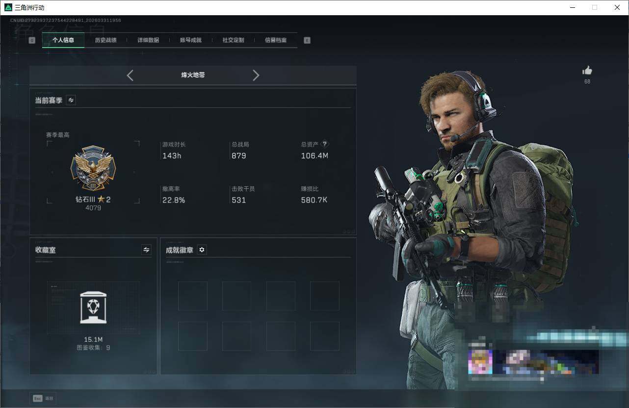Click the 15.1M collection value

(93, 339)
